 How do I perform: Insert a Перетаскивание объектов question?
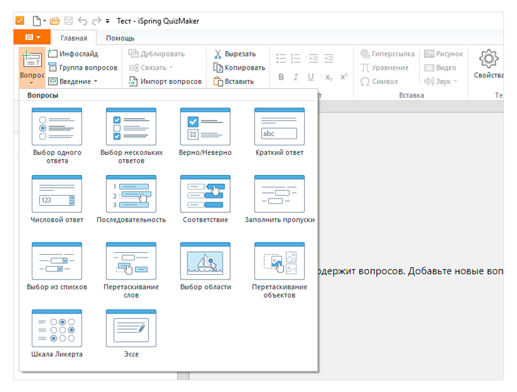tap(279, 270)
